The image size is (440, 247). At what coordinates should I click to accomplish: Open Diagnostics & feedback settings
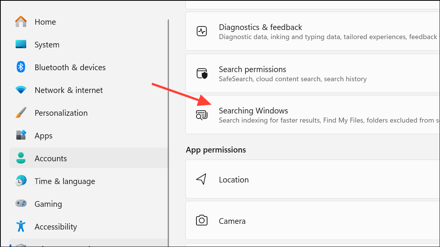[313, 31]
